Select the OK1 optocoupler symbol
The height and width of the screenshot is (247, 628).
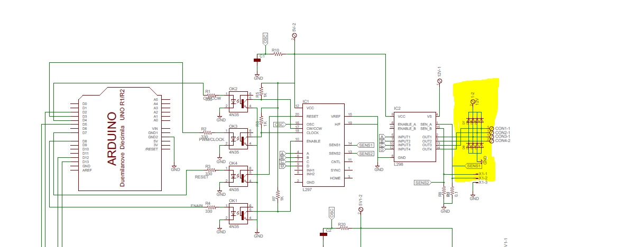coord(238,213)
